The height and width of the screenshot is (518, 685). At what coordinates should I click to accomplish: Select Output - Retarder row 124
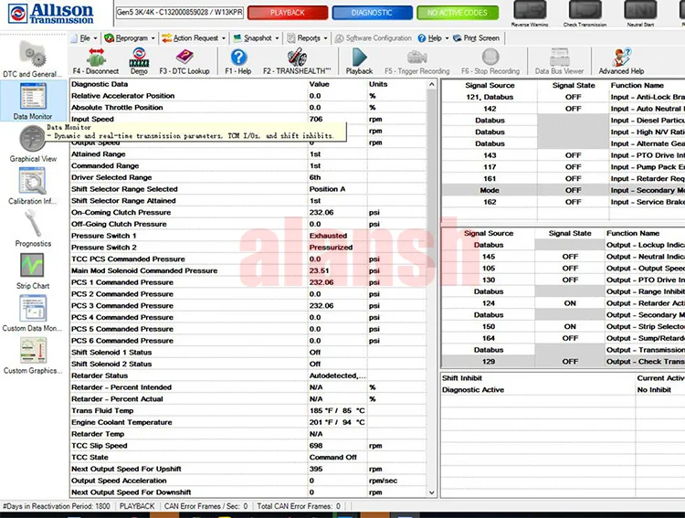coord(564,303)
